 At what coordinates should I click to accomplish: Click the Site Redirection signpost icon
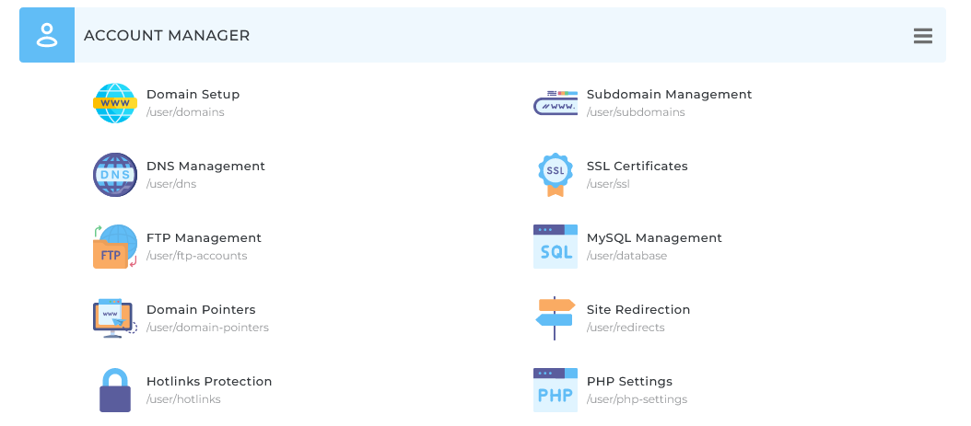click(556, 318)
